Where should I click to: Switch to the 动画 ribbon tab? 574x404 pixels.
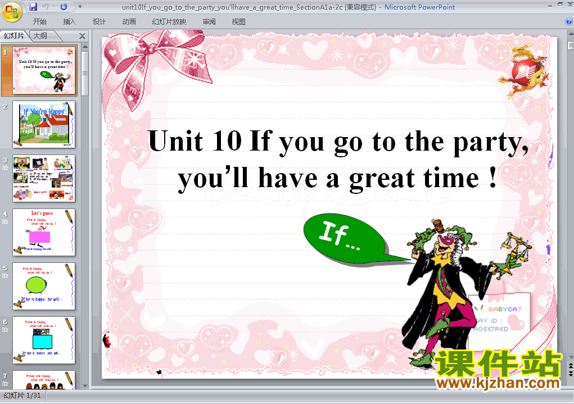(x=129, y=21)
